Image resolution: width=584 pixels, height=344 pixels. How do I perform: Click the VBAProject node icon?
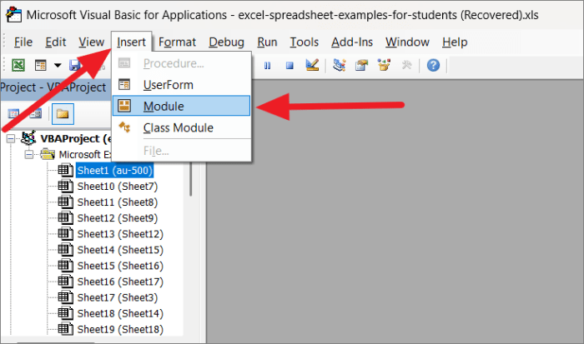click(28, 138)
